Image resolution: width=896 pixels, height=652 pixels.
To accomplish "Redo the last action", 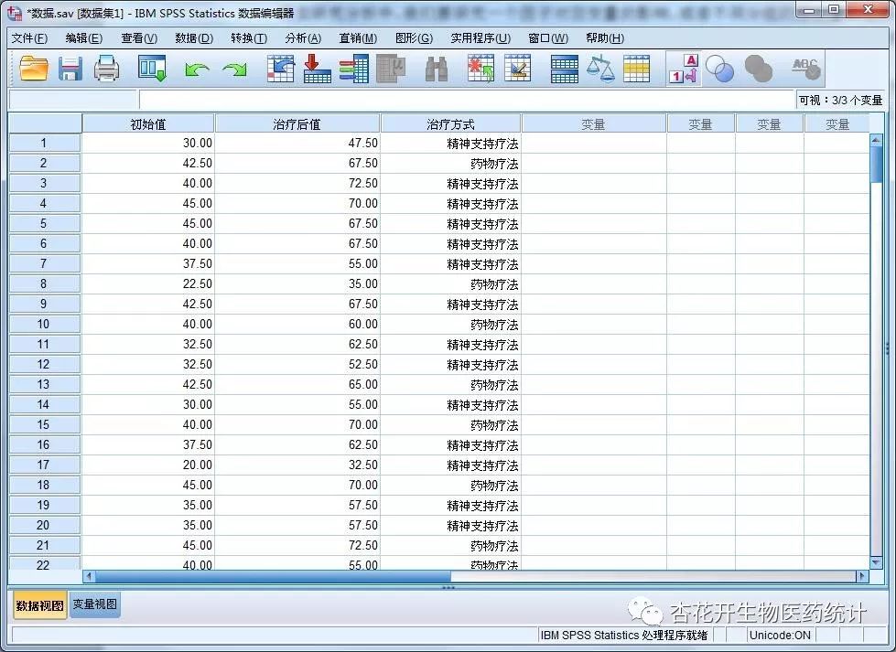I will point(234,69).
